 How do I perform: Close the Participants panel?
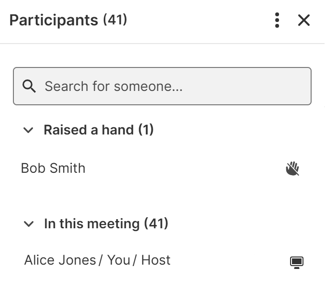tap(304, 20)
